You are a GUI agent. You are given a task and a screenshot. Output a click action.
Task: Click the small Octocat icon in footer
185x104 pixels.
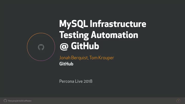5,101
